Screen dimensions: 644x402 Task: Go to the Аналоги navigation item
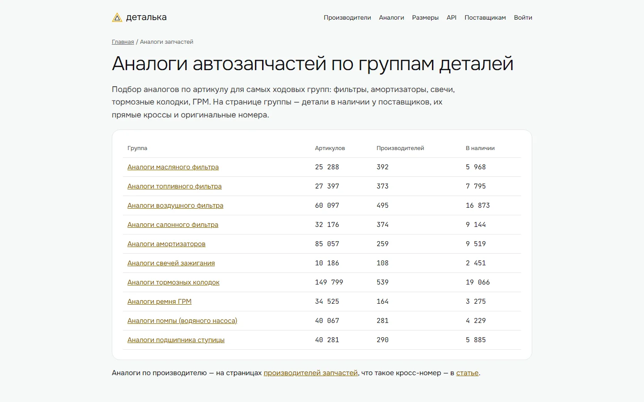[x=391, y=17]
